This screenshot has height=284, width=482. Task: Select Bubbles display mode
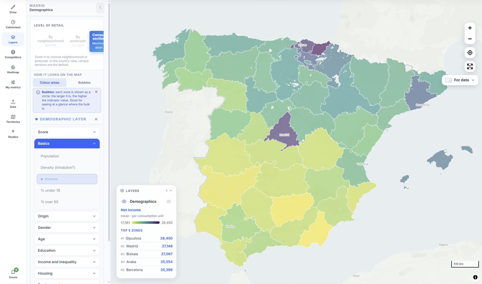(x=84, y=82)
